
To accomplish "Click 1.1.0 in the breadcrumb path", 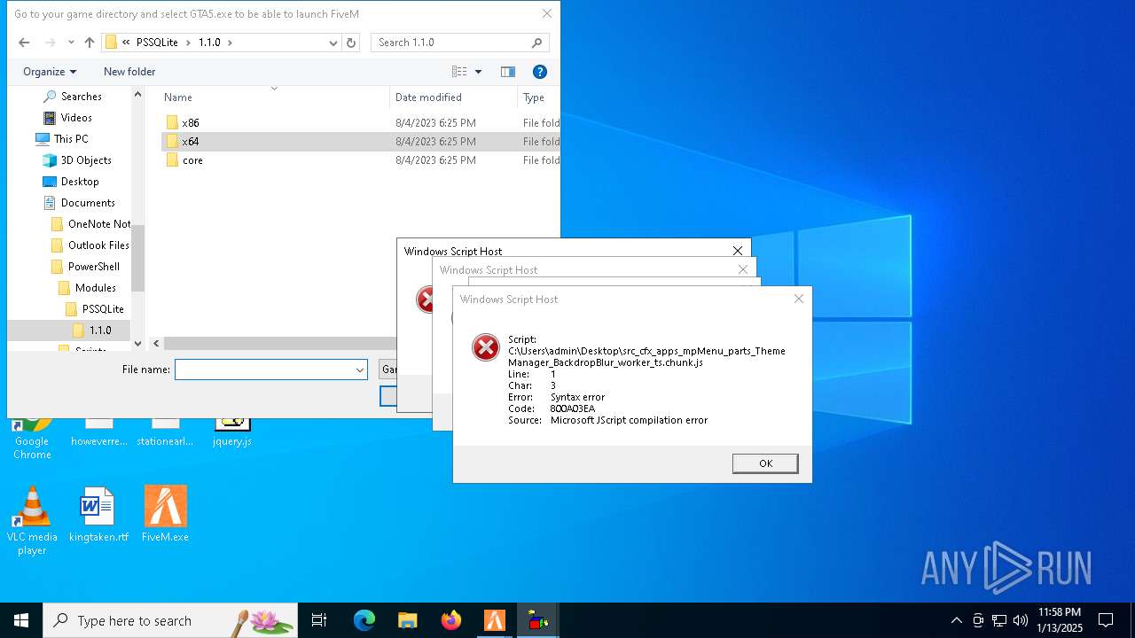I will pyautogui.click(x=209, y=43).
